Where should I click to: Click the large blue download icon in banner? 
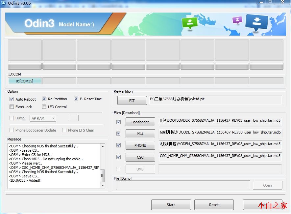tap(256, 23)
